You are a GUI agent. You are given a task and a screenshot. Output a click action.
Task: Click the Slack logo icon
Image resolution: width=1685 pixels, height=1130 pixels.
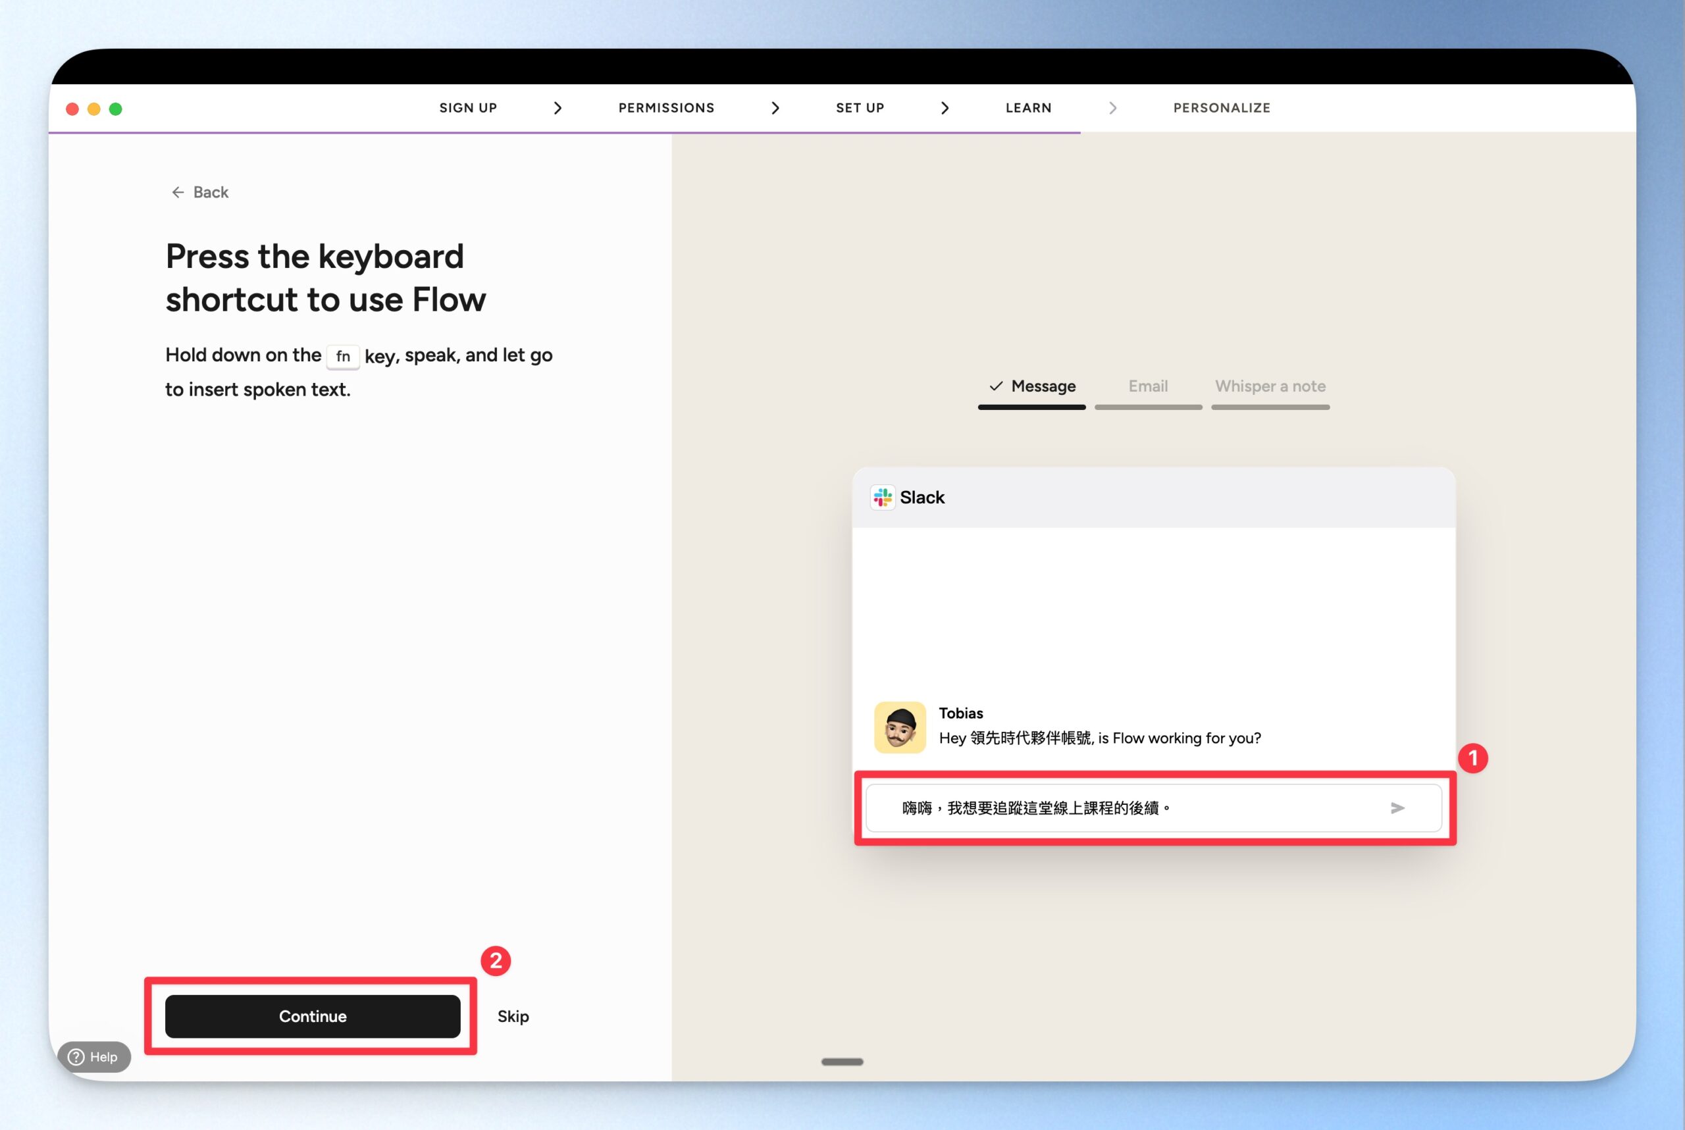click(x=882, y=498)
